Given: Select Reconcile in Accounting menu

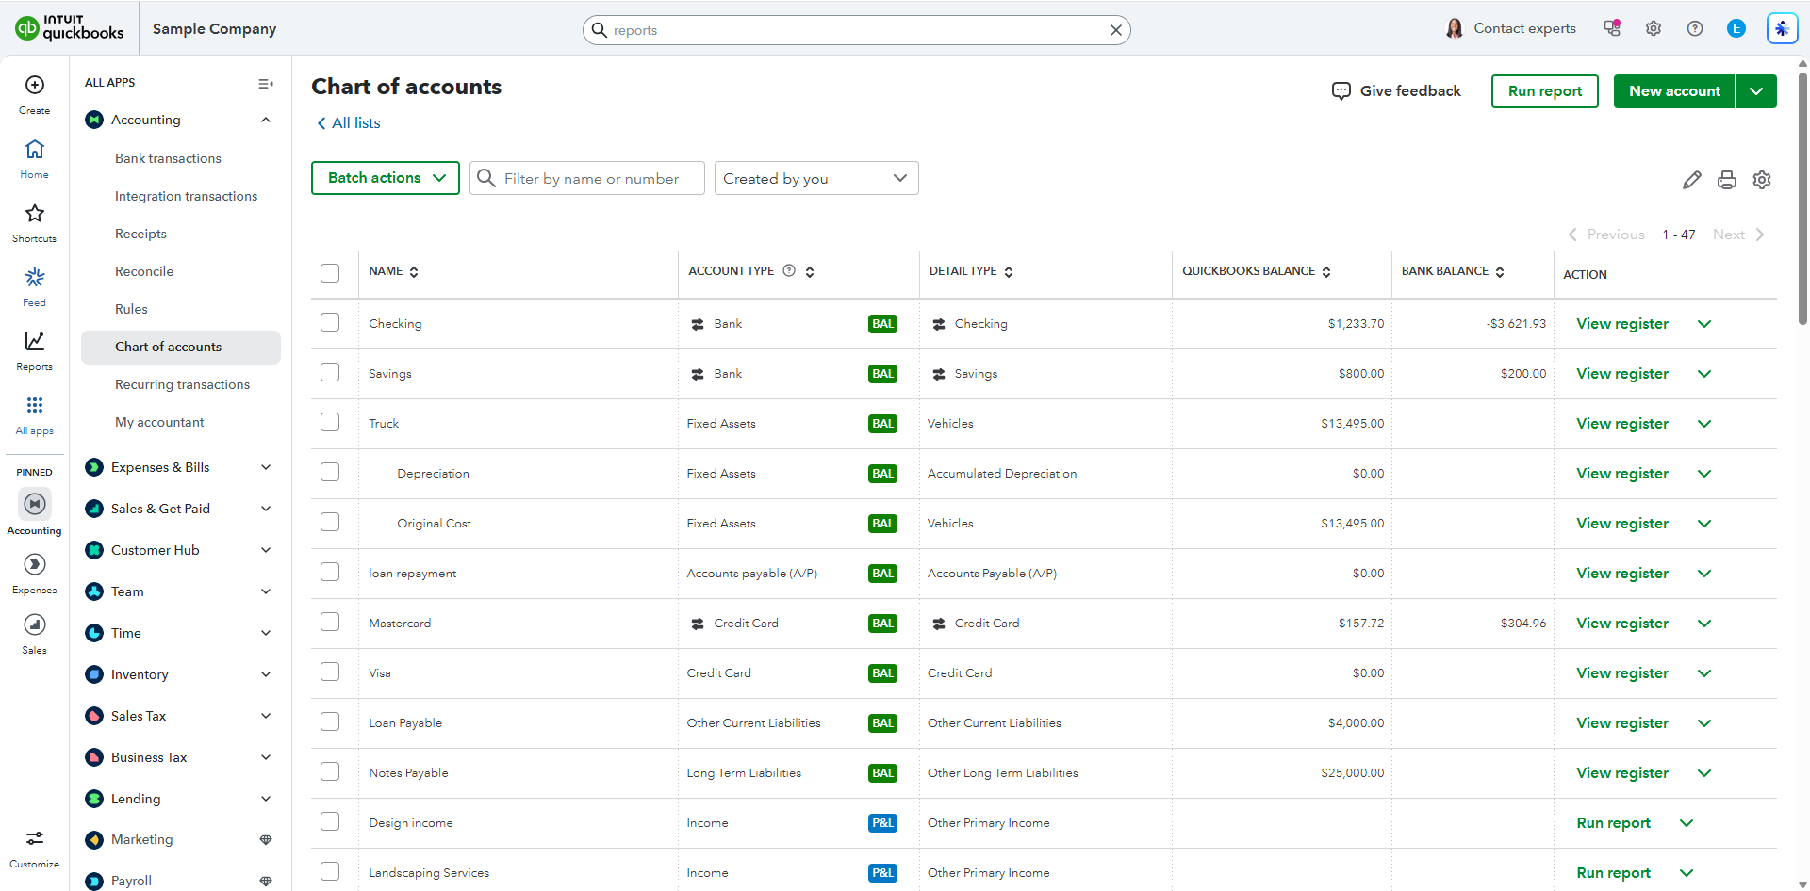Looking at the screenshot, I should tap(144, 271).
